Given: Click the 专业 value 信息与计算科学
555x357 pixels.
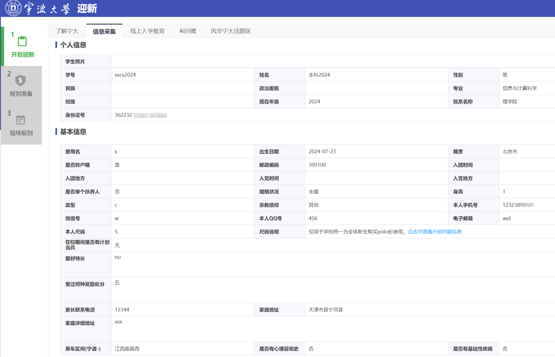Looking at the screenshot, I should (x=520, y=88).
